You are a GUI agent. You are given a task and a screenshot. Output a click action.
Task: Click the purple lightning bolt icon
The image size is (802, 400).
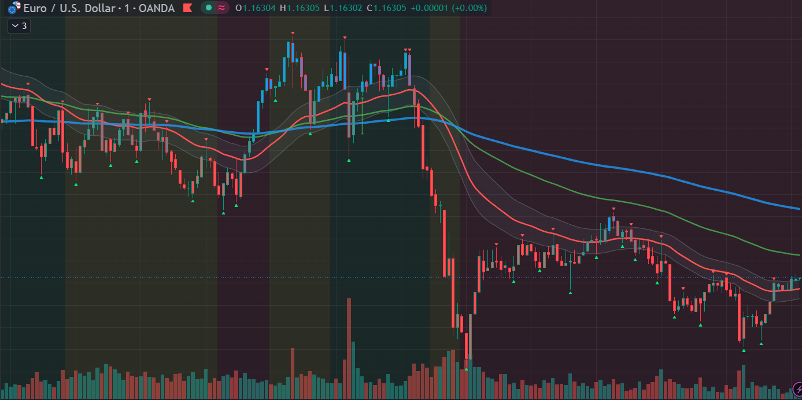[x=796, y=389]
